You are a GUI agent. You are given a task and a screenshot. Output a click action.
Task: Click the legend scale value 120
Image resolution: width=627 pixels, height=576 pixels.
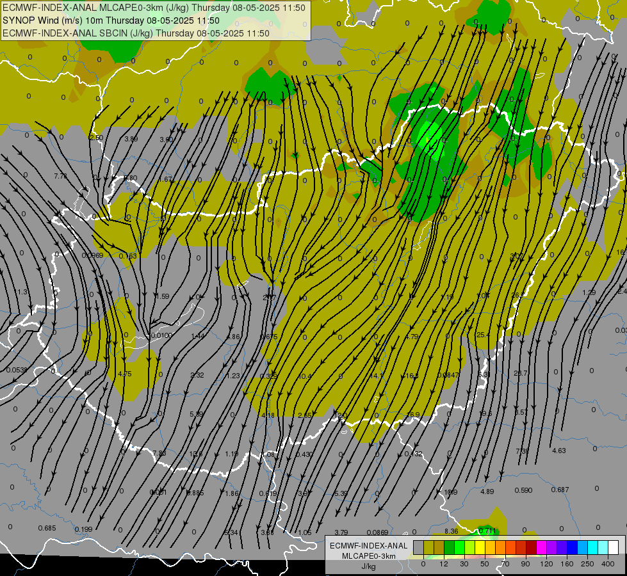546,564
